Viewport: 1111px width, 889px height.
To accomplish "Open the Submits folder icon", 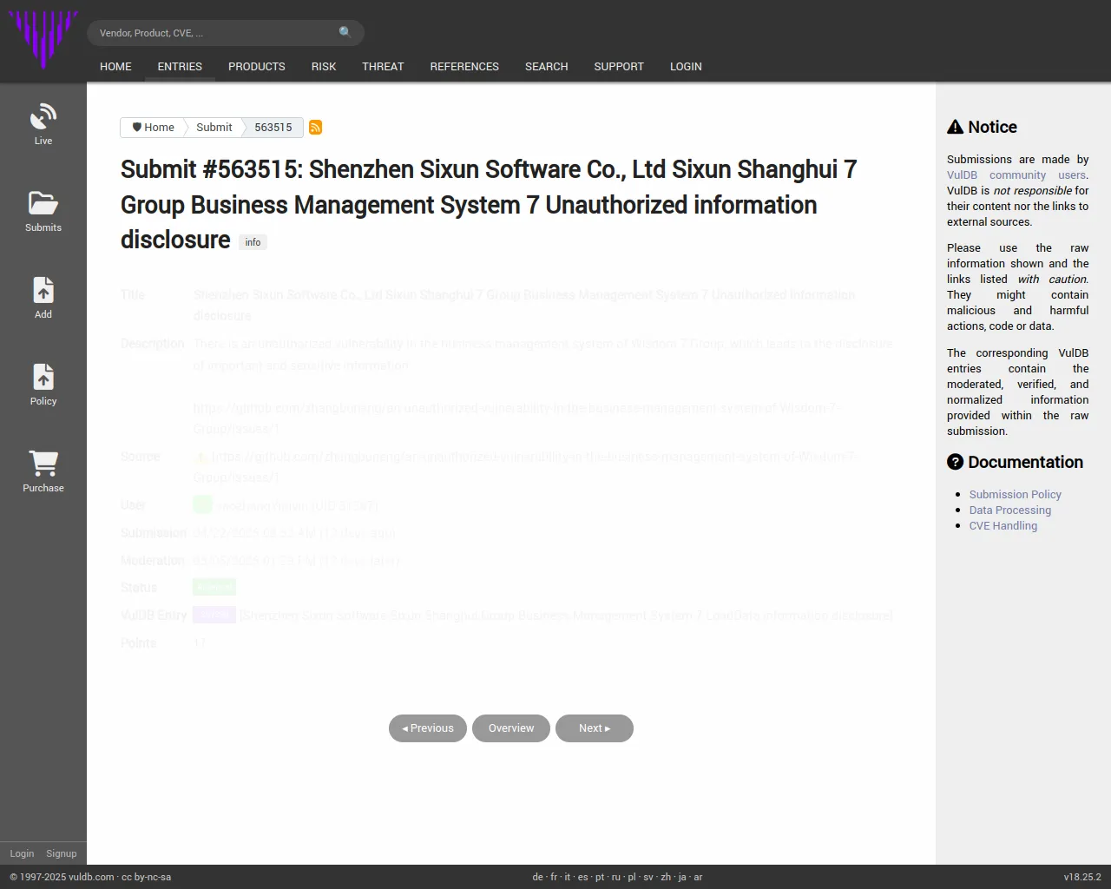I will [43, 203].
